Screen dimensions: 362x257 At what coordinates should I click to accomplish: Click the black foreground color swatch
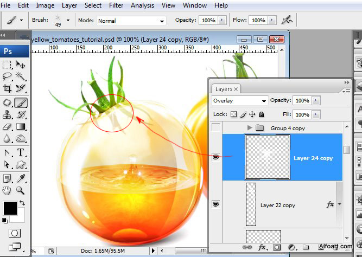click(x=9, y=207)
